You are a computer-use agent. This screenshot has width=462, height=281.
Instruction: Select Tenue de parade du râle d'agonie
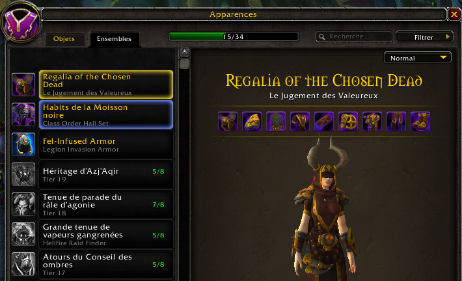[x=106, y=204]
